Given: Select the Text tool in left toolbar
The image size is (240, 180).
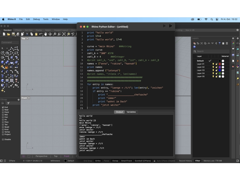Looking at the screenshot, I should (x=3, y=76).
